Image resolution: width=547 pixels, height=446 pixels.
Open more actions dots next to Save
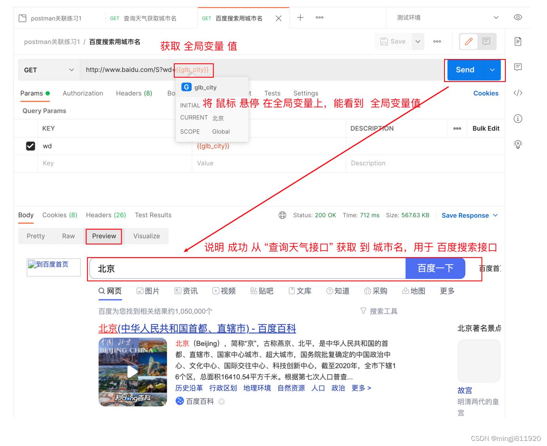click(437, 42)
